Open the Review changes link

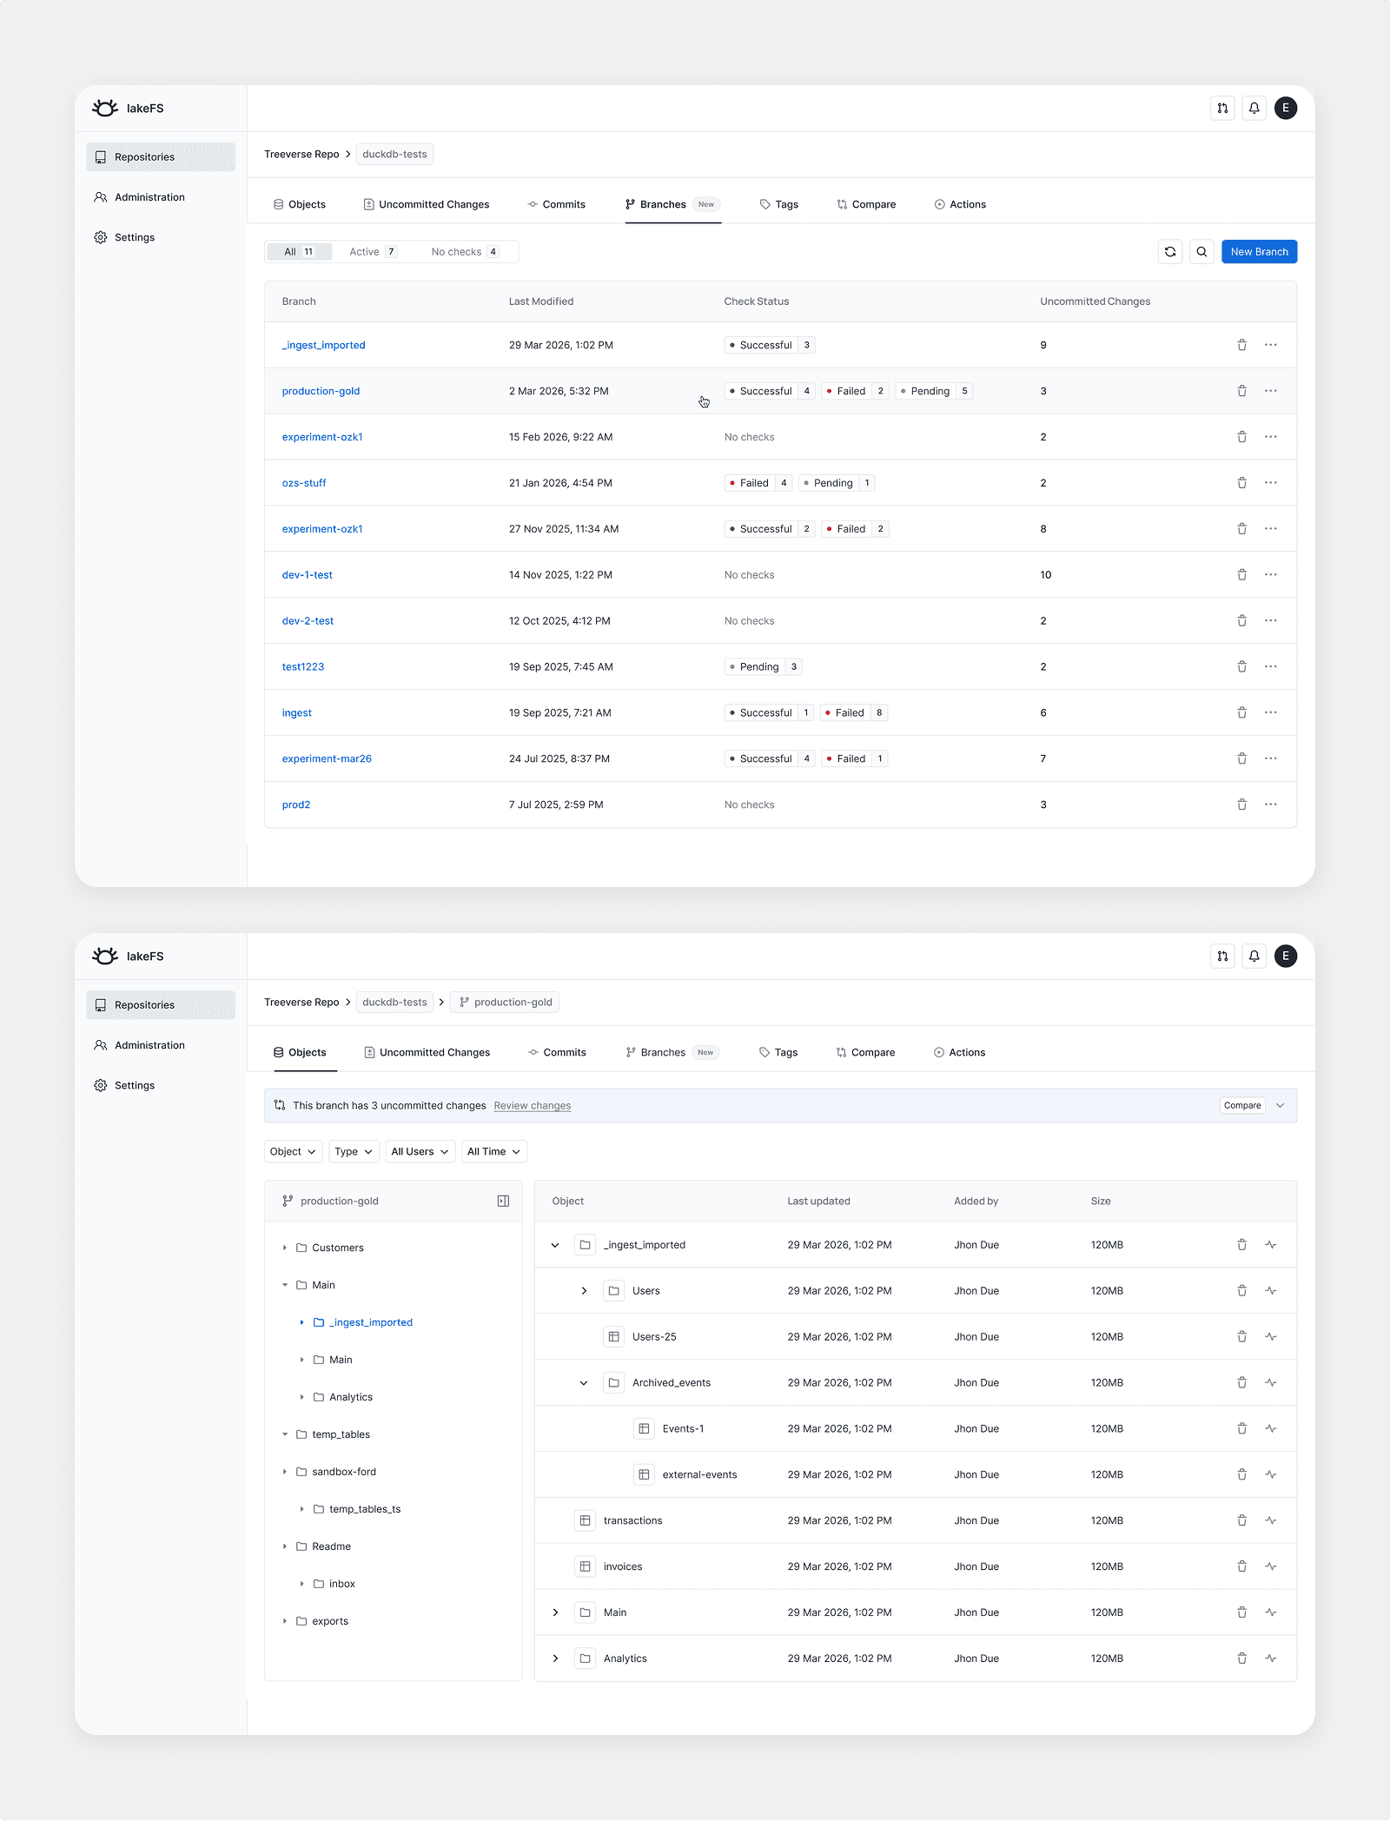tap(532, 1106)
